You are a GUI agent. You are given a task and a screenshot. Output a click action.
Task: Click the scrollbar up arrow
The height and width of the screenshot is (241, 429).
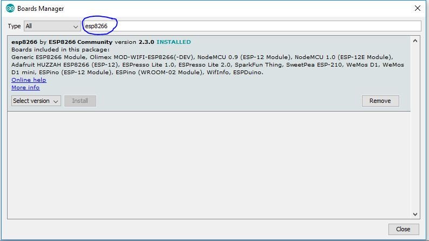pyautogui.click(x=415, y=41)
